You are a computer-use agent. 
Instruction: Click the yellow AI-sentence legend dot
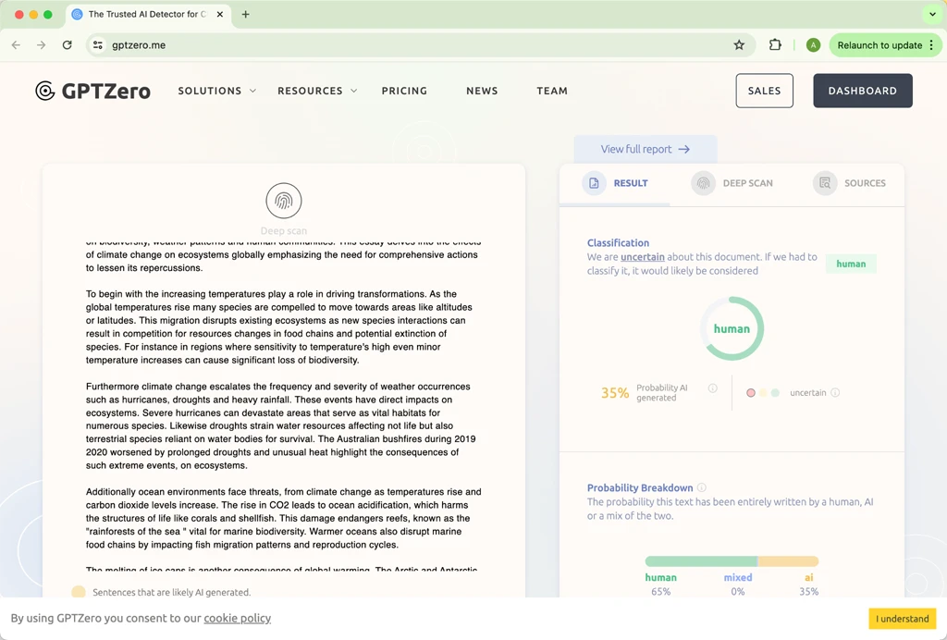(x=79, y=592)
